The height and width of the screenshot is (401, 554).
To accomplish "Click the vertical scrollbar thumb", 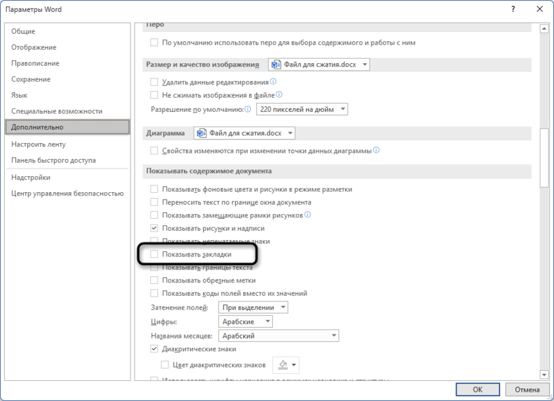I will click(x=544, y=158).
